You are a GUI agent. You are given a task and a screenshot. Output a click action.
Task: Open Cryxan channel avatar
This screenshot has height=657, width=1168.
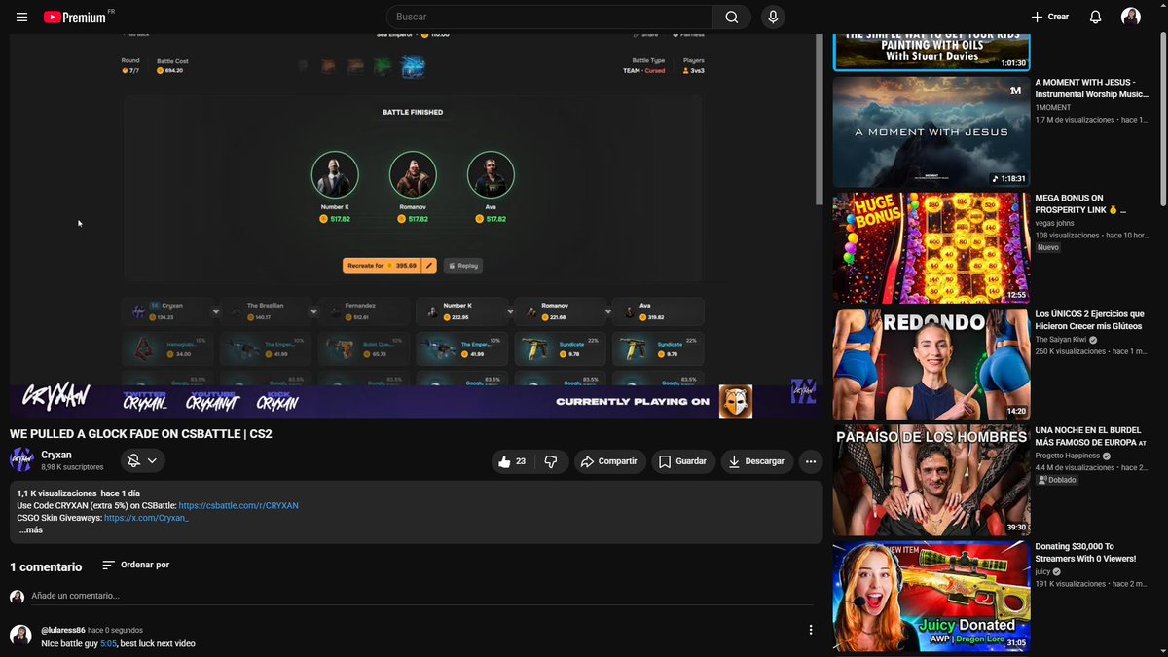tap(21, 460)
